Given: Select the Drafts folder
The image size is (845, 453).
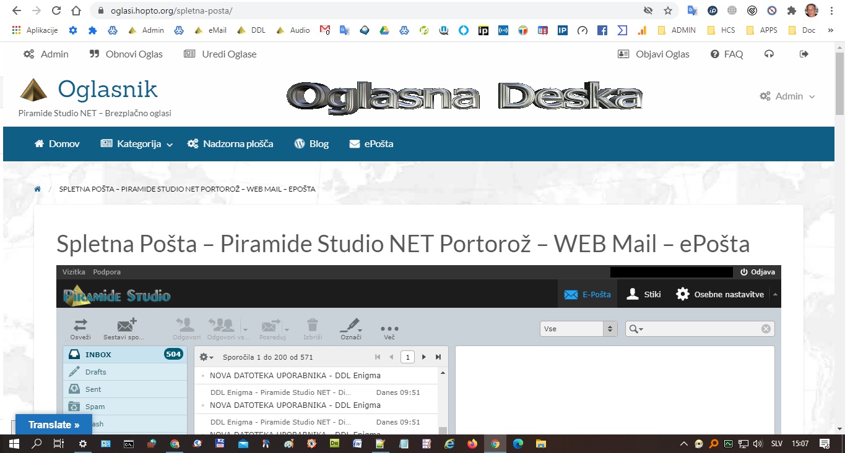Looking at the screenshot, I should [125, 372].
